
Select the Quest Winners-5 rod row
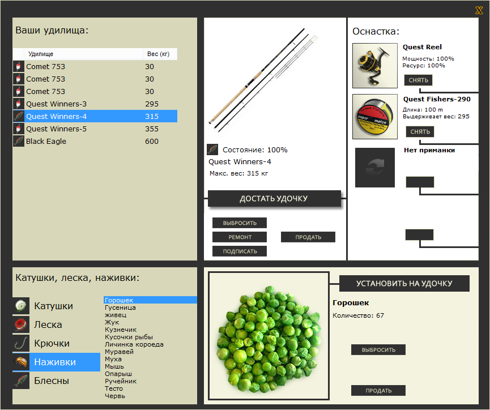pos(95,129)
